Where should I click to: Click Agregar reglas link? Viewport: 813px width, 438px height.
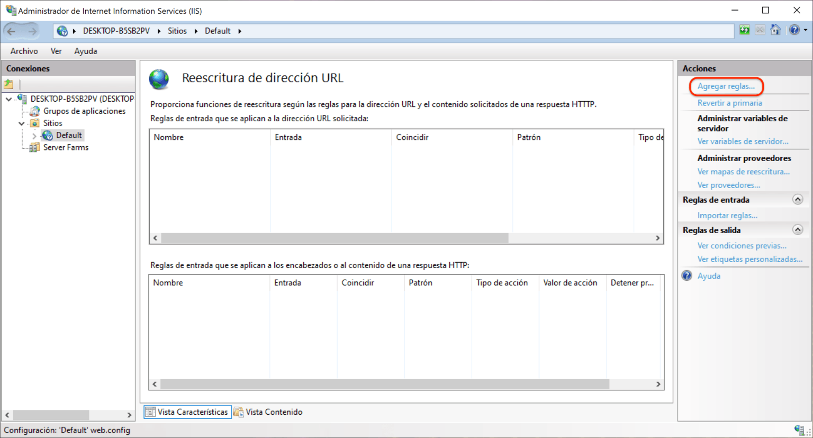point(726,86)
